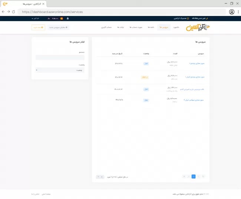Click due date cell of first service row
This screenshot has width=241, height=199.
click(x=119, y=63)
